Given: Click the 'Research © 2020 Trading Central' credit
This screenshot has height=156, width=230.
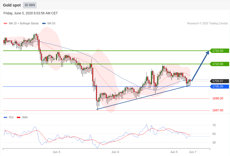Looking at the screenshot, I should click(x=207, y=23).
